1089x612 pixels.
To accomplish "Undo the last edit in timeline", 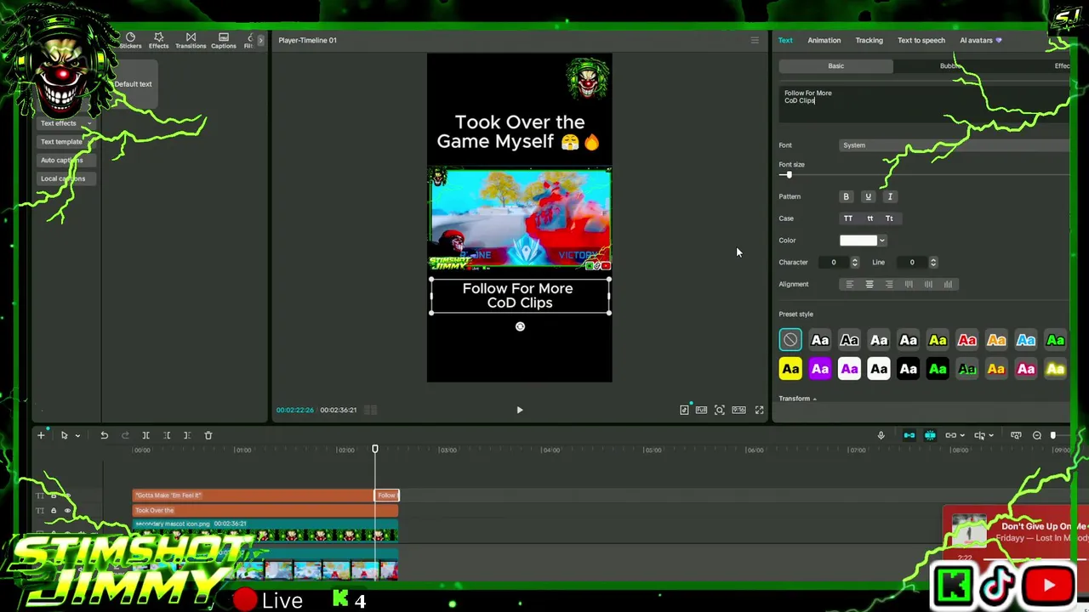I will coord(104,435).
